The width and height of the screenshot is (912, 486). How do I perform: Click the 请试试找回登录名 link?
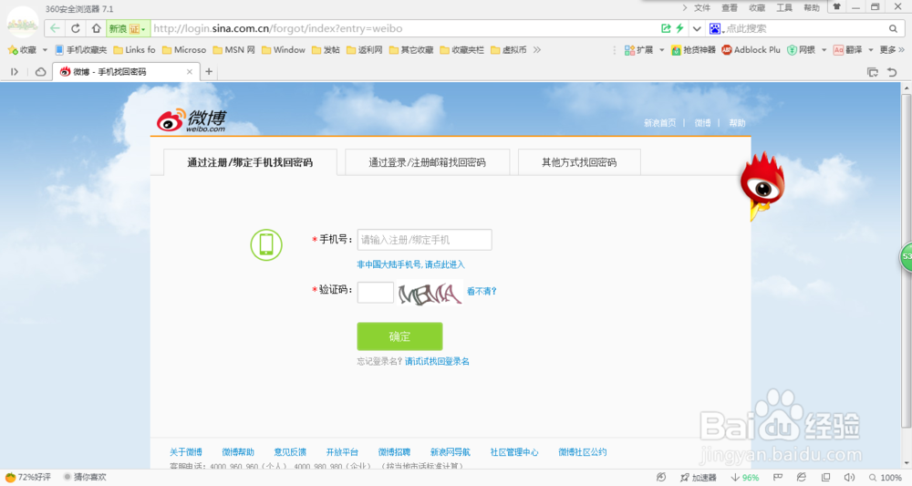click(x=437, y=361)
